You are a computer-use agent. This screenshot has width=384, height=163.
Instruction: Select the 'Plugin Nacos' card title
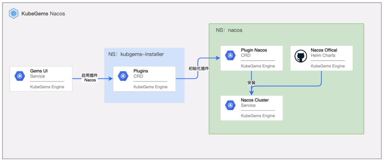[254, 50]
